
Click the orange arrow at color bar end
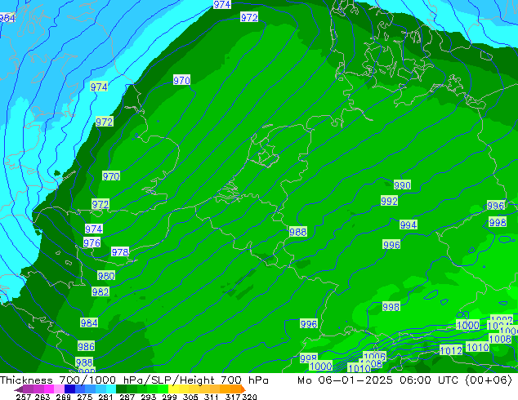pyautogui.click(x=243, y=389)
